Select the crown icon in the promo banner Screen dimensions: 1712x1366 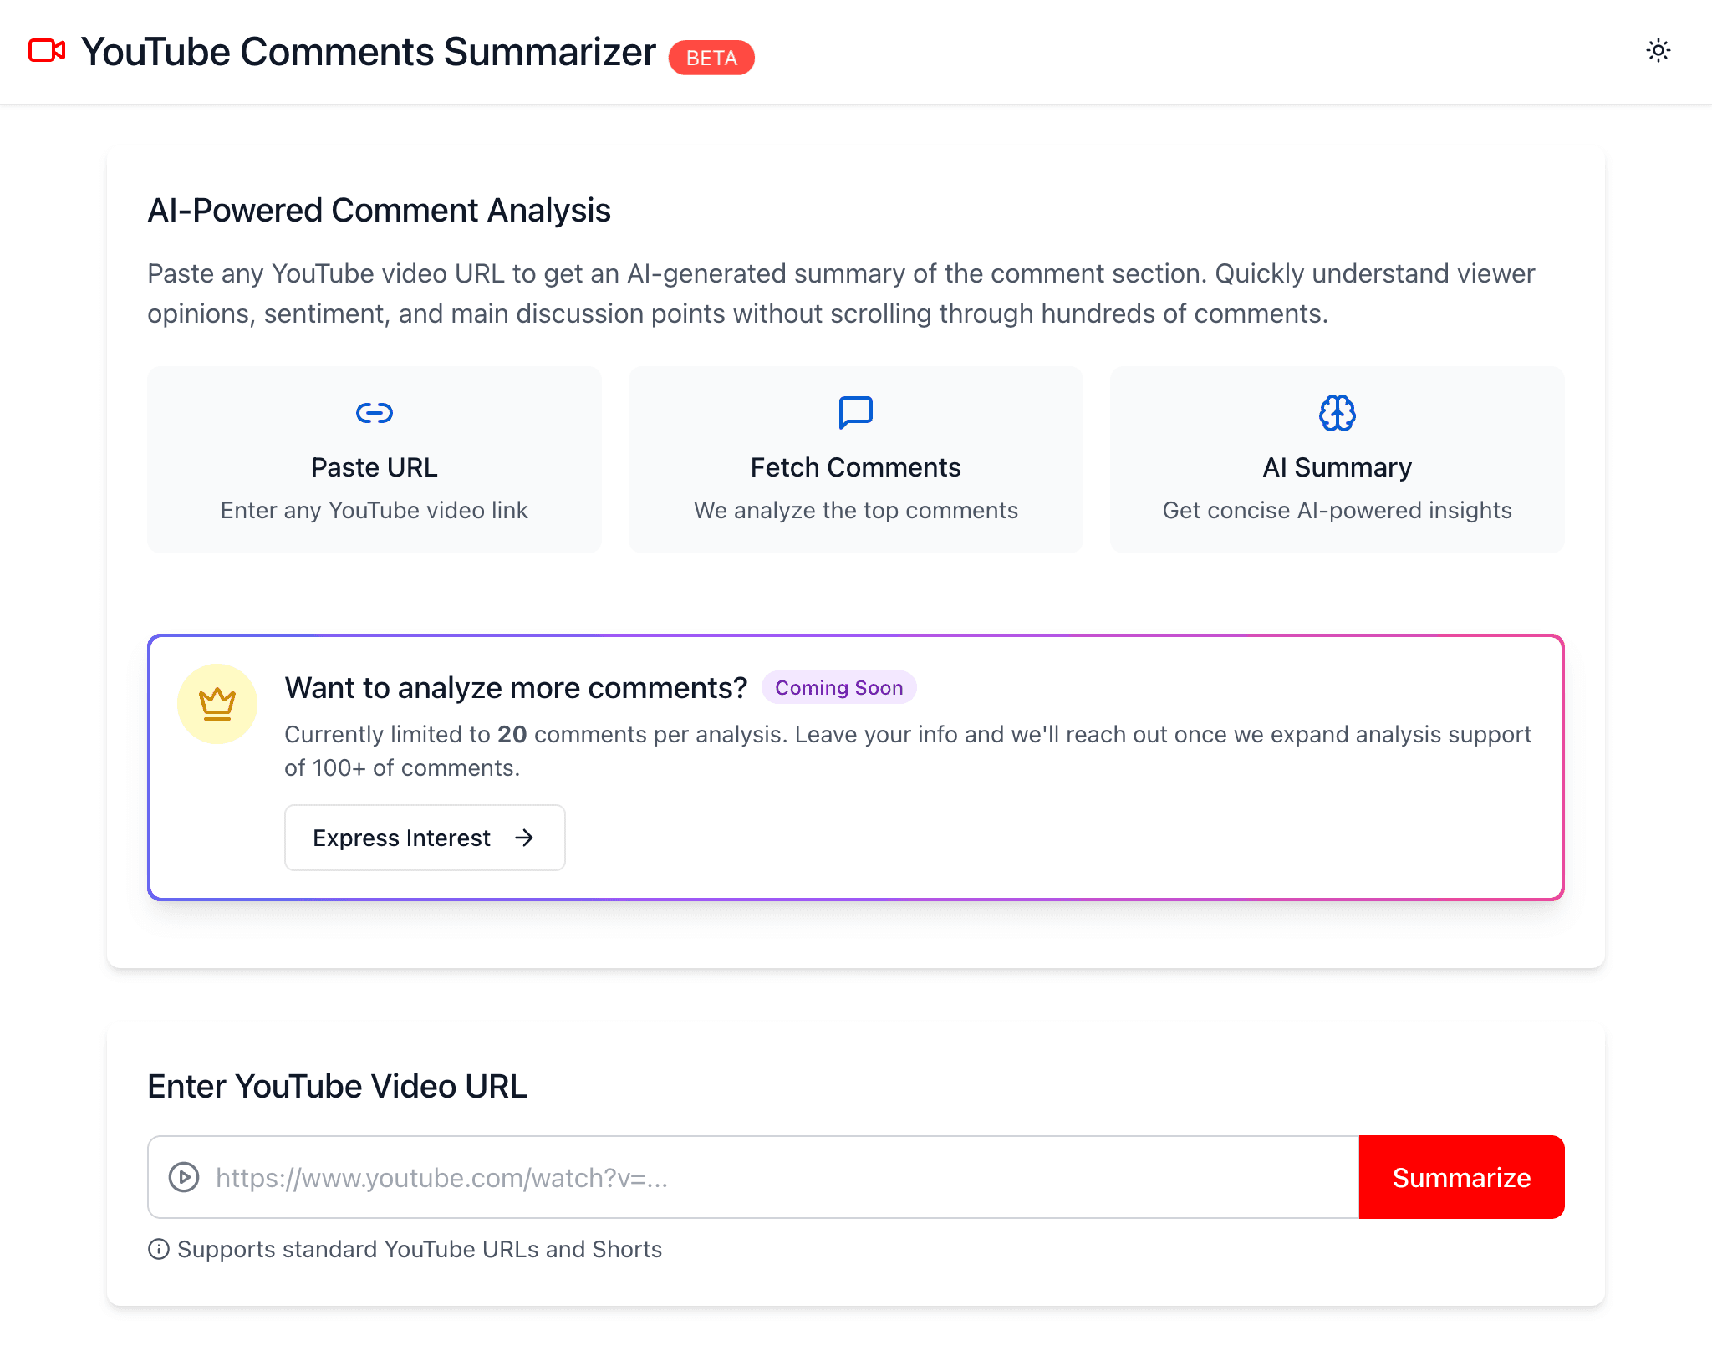[217, 703]
